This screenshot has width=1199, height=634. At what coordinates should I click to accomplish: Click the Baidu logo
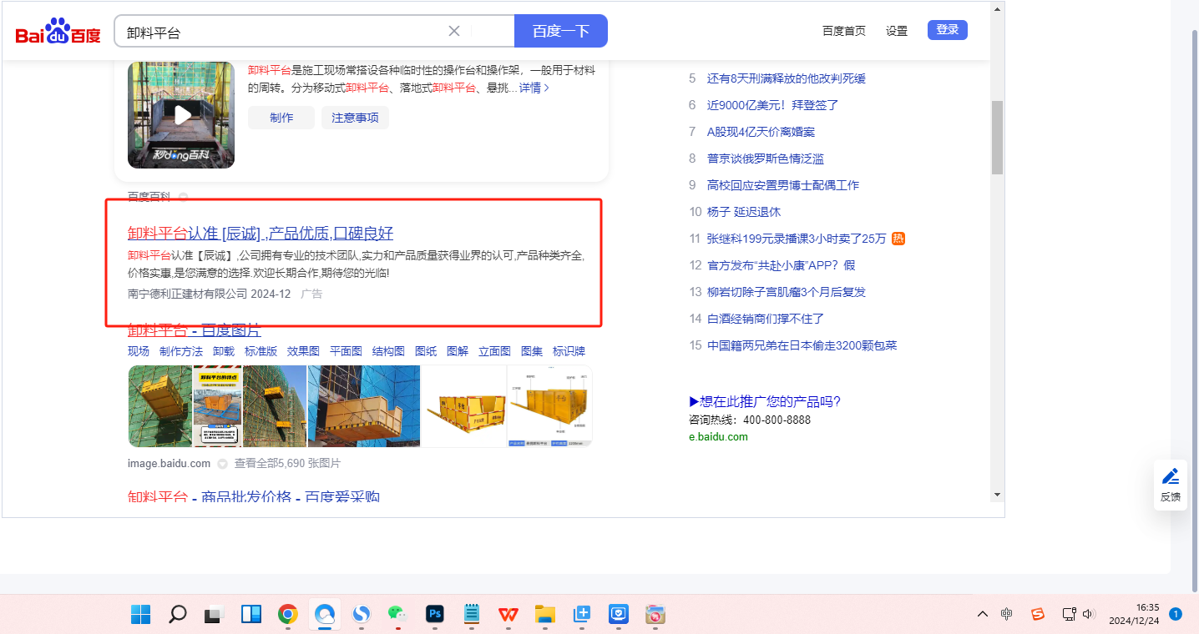[58, 32]
